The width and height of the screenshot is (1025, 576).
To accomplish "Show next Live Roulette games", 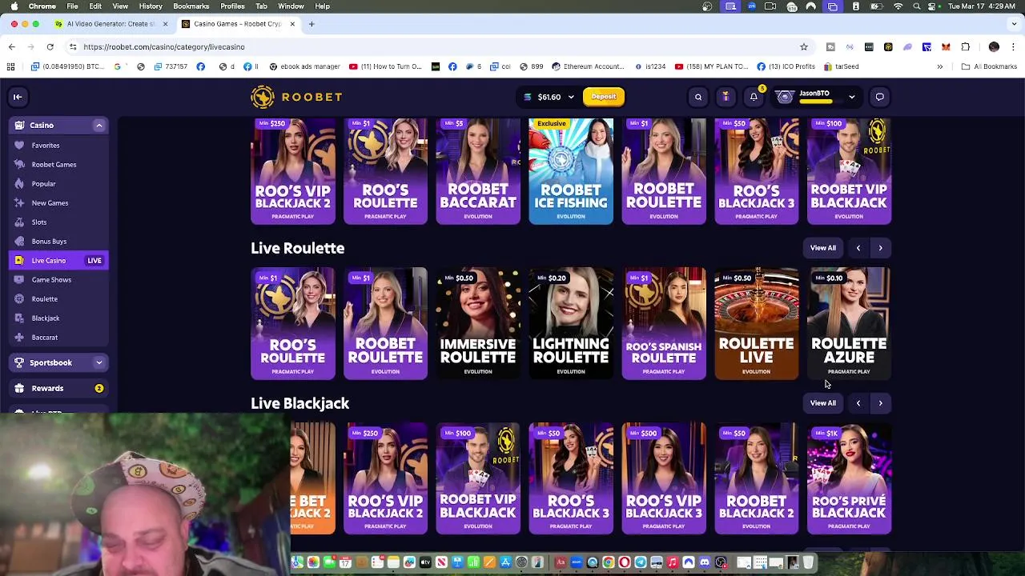I will [880, 248].
